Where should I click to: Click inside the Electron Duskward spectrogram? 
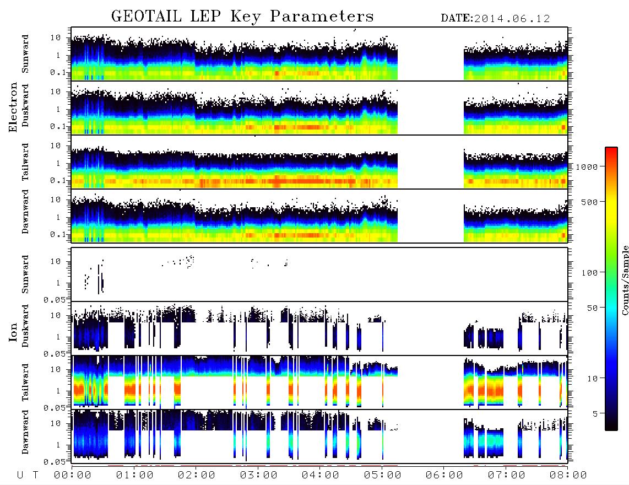(319, 107)
